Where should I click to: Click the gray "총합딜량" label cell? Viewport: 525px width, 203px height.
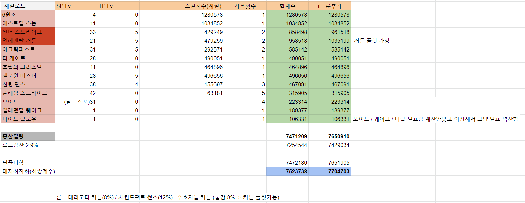(28, 136)
